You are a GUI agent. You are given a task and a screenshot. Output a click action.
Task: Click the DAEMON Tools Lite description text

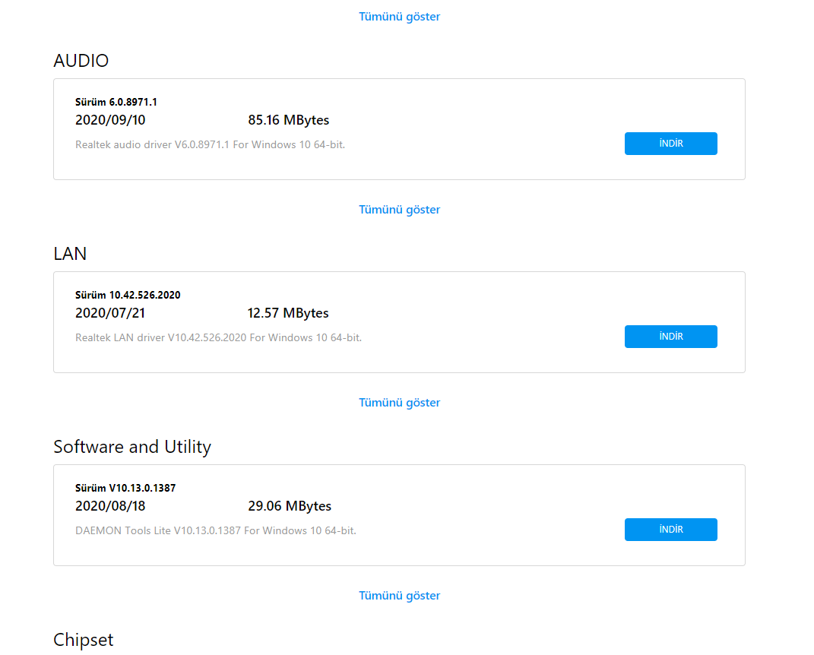[216, 530]
